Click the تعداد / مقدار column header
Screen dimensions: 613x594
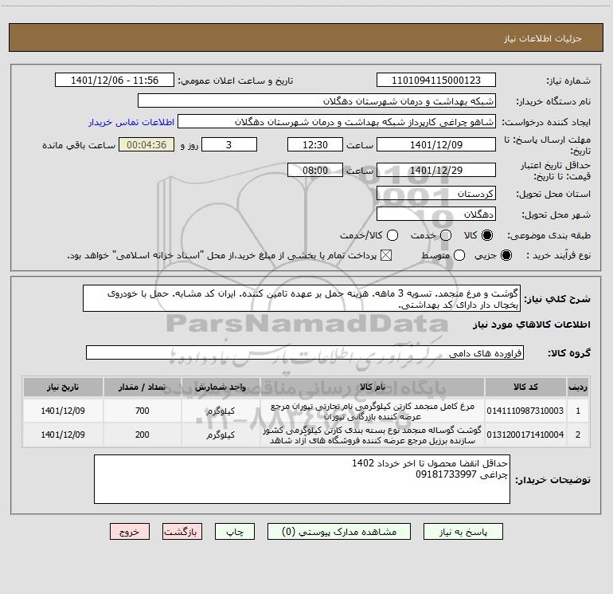coord(143,387)
